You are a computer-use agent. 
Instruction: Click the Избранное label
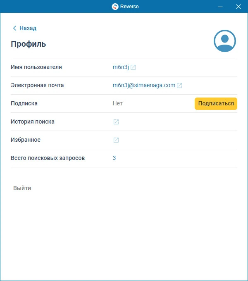coord(26,140)
